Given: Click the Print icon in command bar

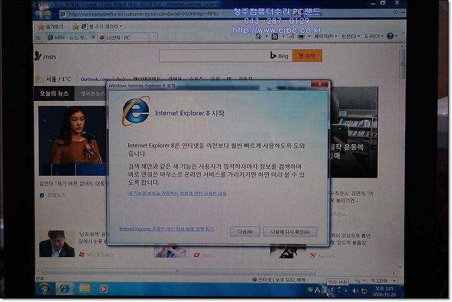Looking at the screenshot, I should [x=301, y=36].
